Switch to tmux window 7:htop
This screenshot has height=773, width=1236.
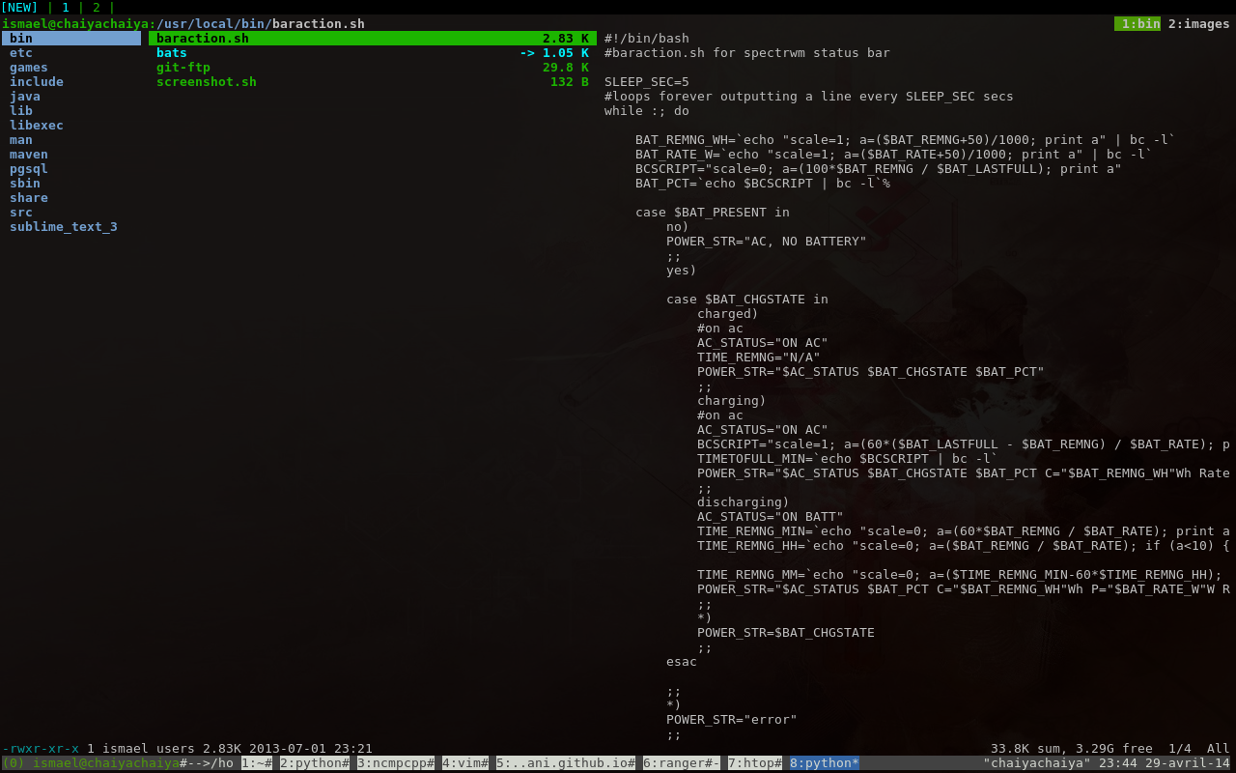pos(755,763)
